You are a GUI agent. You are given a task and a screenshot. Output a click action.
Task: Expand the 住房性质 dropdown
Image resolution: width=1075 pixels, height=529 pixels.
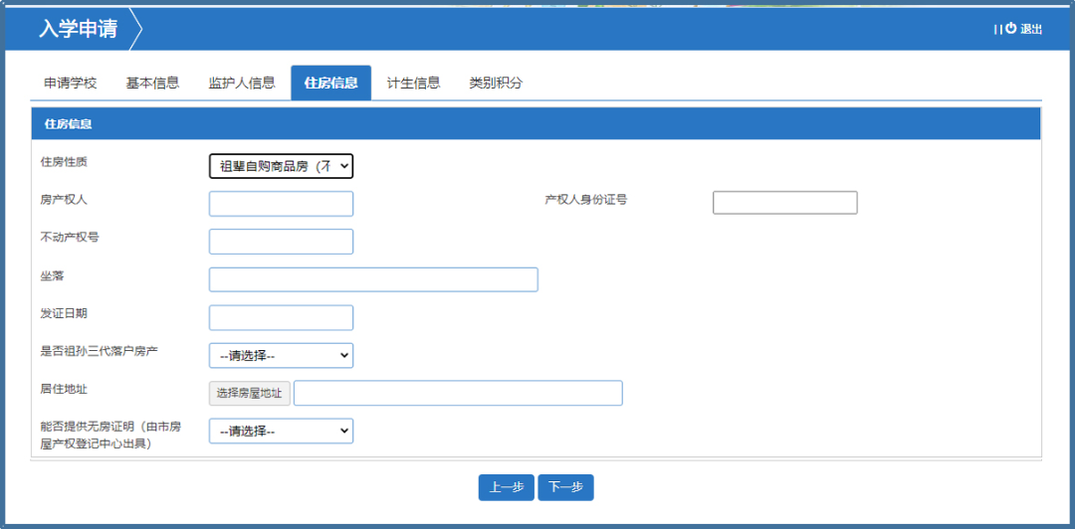281,166
